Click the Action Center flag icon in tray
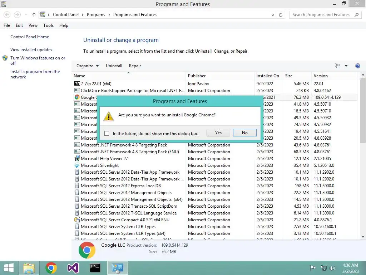The height and width of the screenshot is (275, 366). [x=313, y=268]
